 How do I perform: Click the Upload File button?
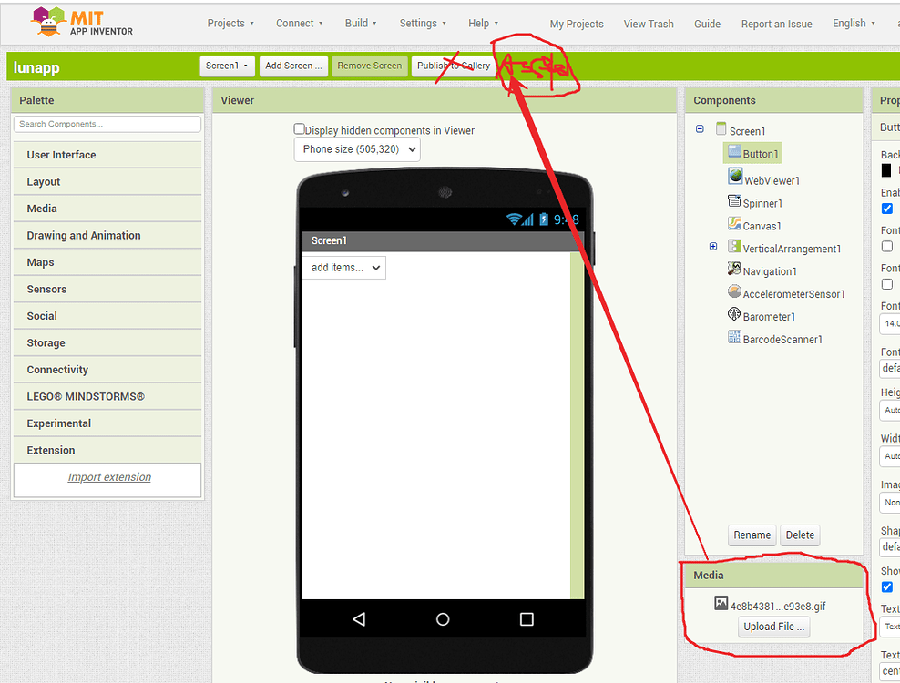(x=773, y=627)
